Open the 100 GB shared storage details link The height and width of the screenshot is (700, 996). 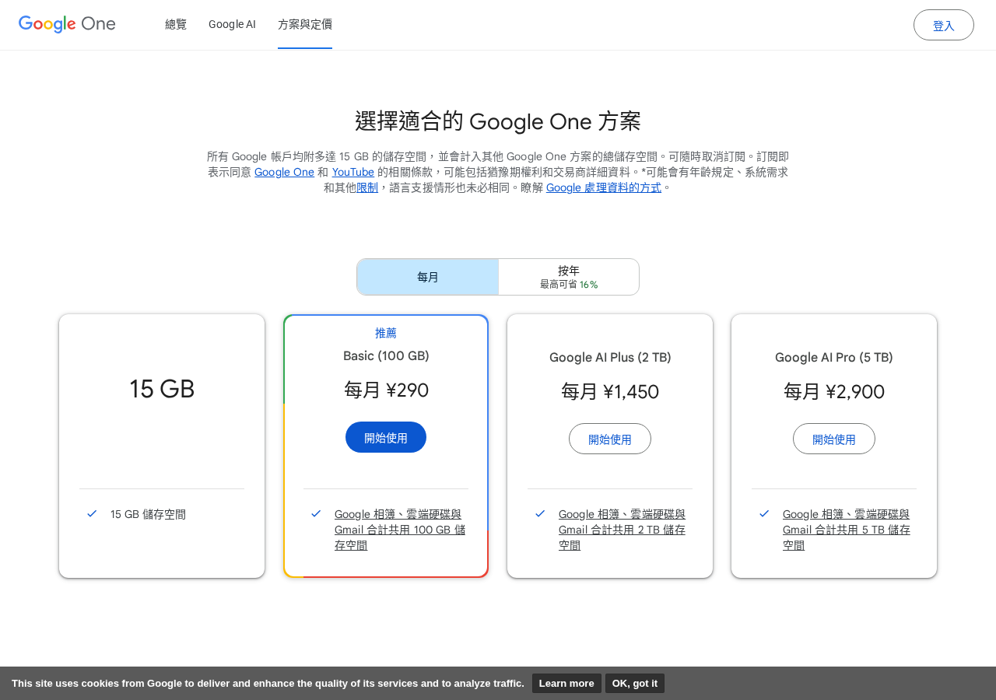click(400, 530)
